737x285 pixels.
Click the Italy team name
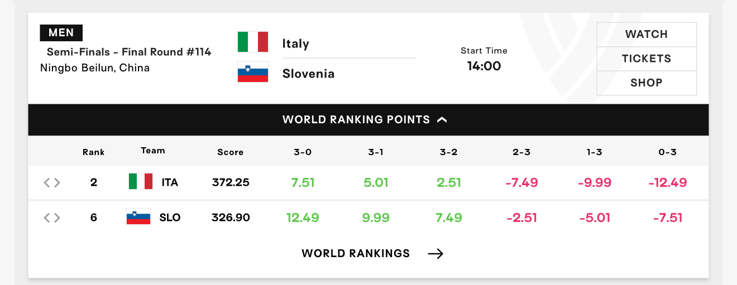pyautogui.click(x=295, y=44)
